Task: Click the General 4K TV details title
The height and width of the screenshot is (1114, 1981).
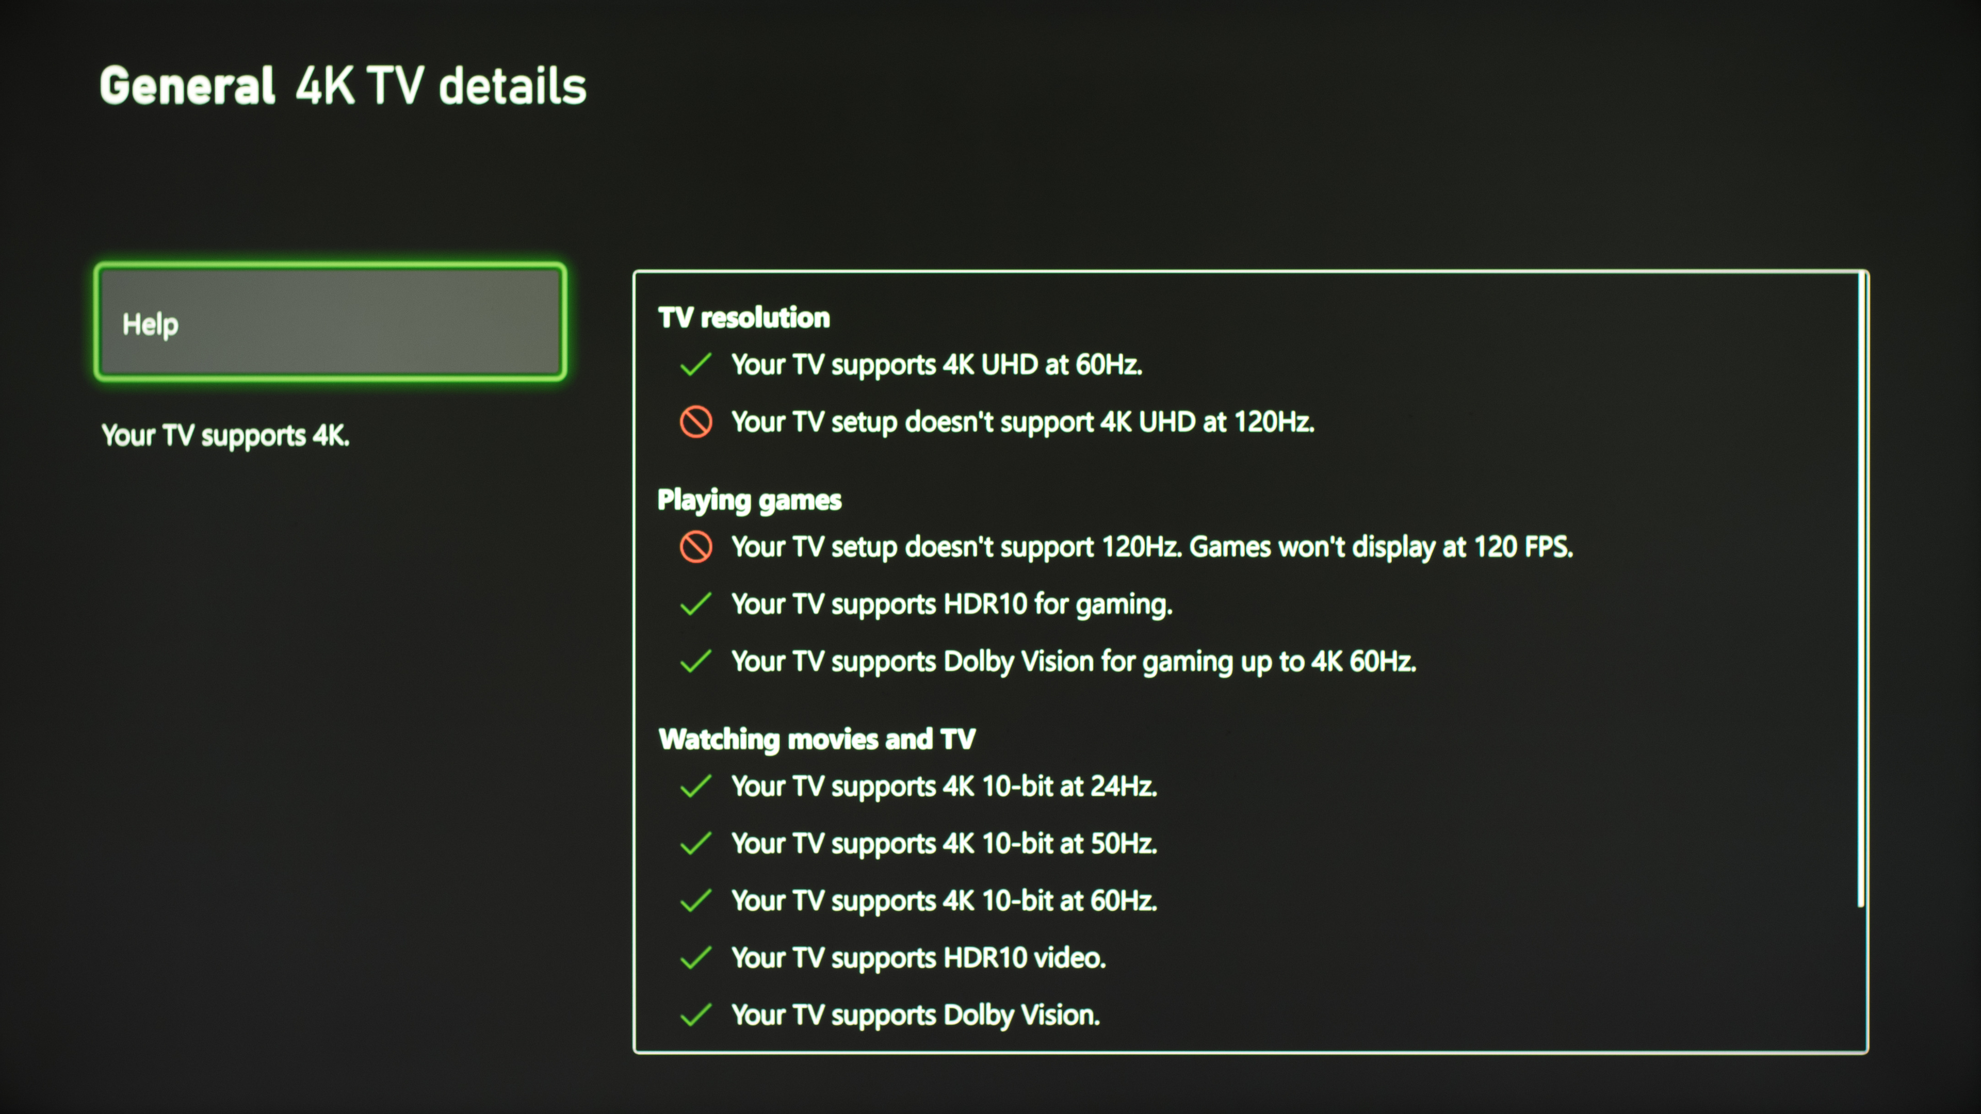Action: click(342, 85)
